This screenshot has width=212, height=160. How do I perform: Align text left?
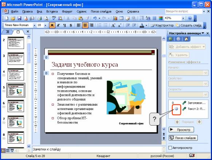click(79, 25)
